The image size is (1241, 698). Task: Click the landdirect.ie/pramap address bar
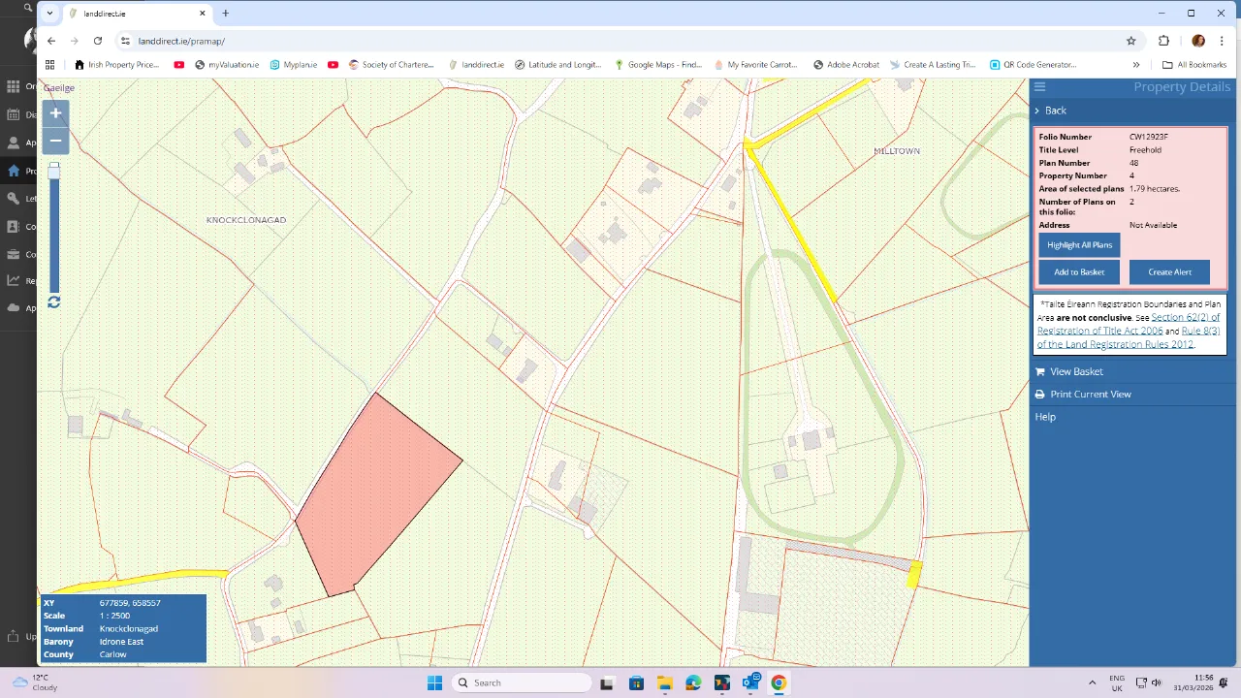coord(182,41)
